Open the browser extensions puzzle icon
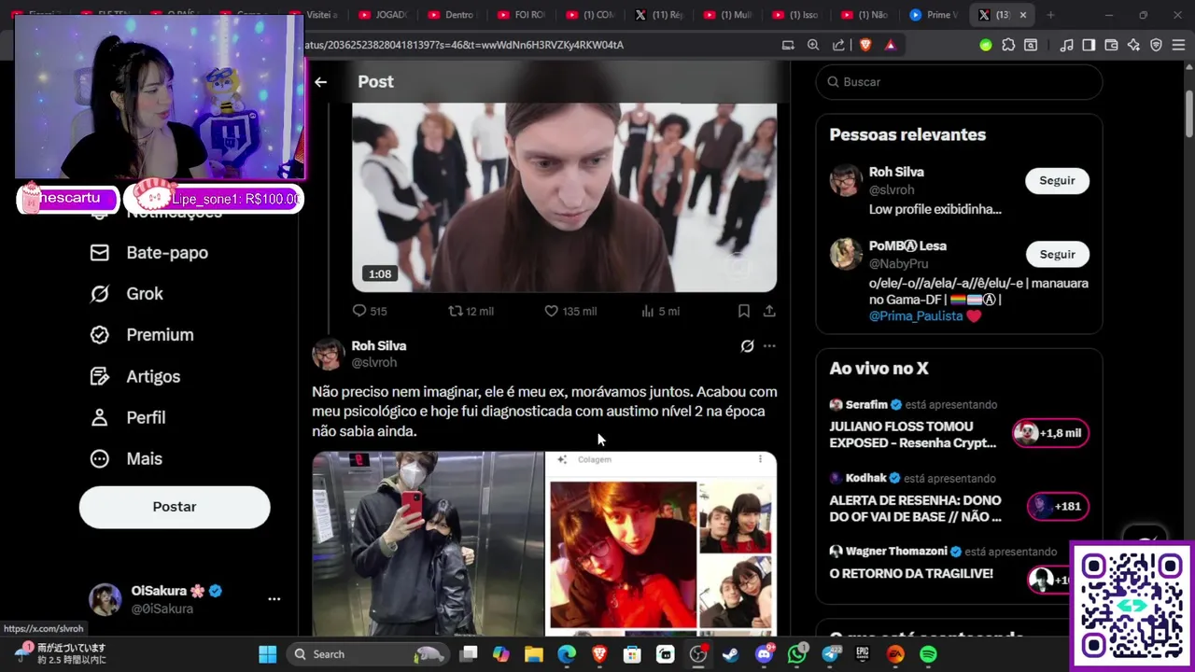Screen dimensions: 1195x672 1008,45
